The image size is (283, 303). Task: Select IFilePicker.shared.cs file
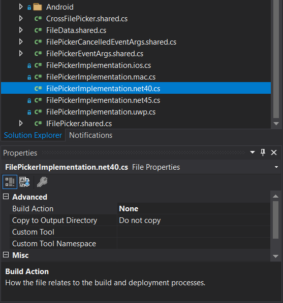click(79, 124)
